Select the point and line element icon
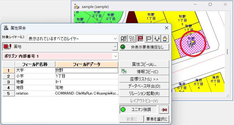The image size is (234, 125). (132, 39)
